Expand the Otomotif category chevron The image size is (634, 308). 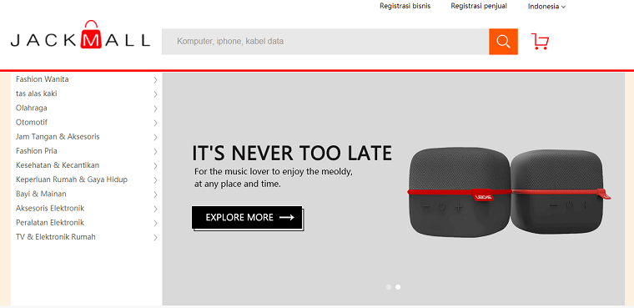coord(155,123)
